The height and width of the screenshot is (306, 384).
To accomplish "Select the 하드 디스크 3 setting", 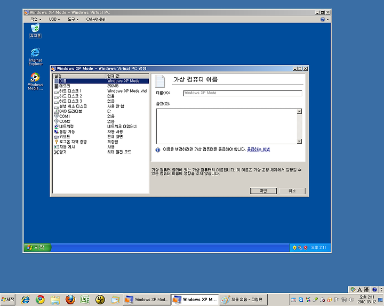I will click(101, 101).
